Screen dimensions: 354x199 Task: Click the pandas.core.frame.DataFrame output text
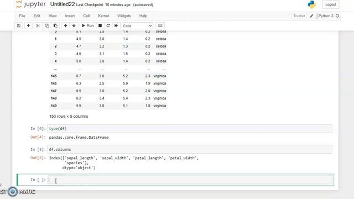(79, 138)
